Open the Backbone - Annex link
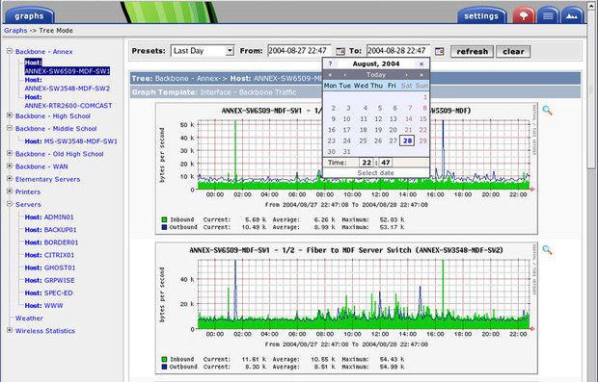 [43, 51]
